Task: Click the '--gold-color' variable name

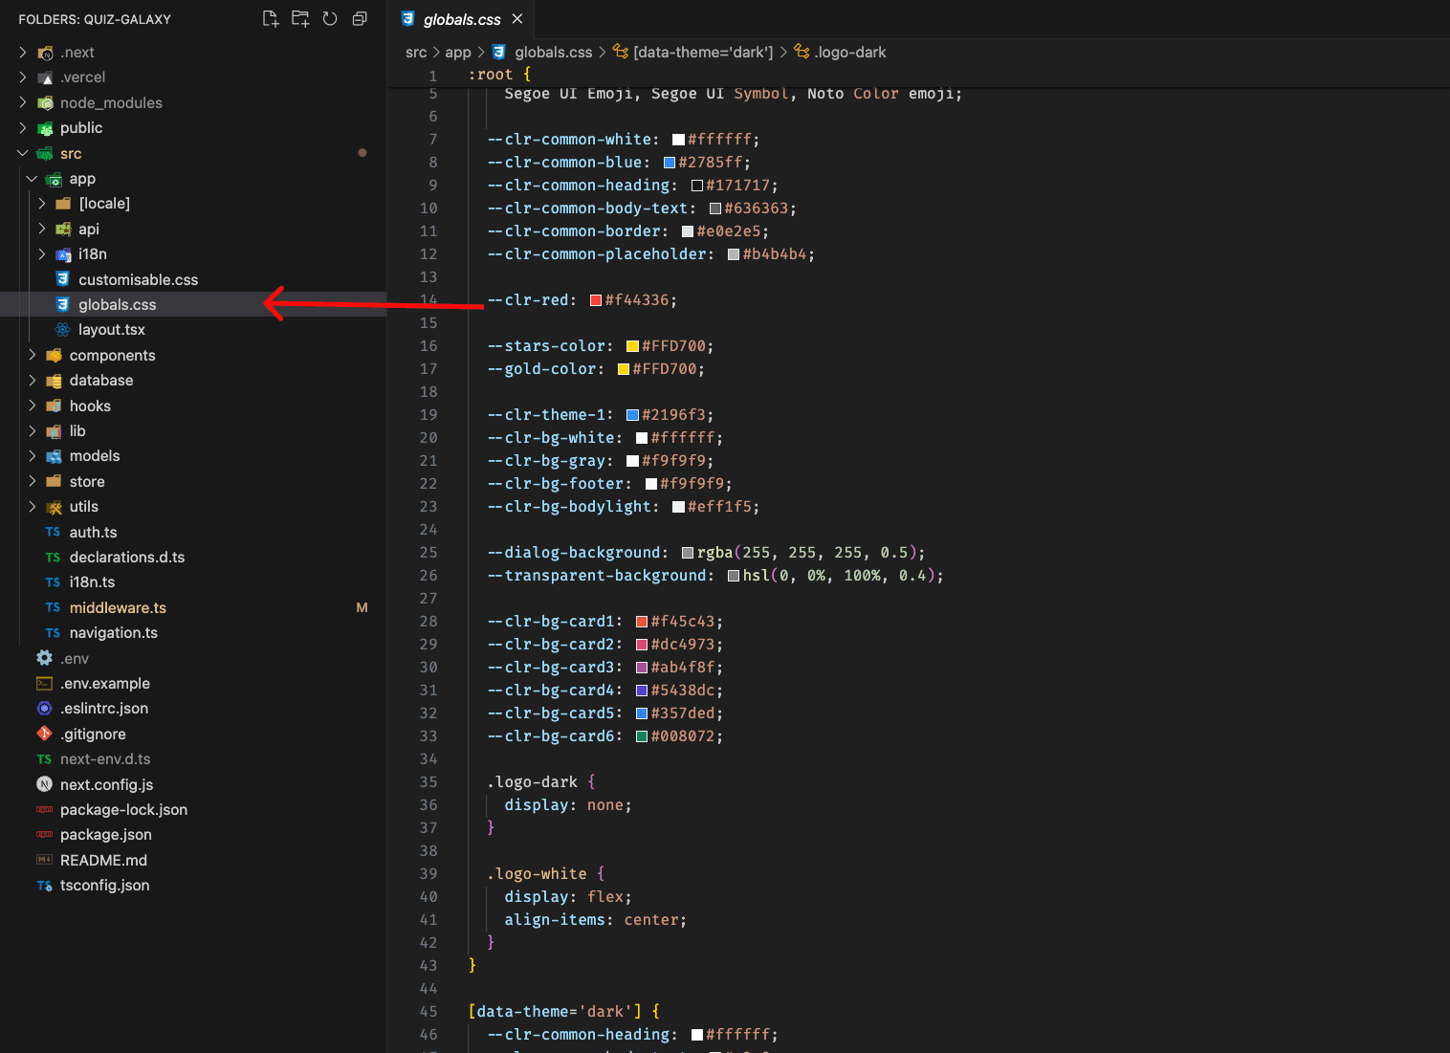Action: coord(541,369)
